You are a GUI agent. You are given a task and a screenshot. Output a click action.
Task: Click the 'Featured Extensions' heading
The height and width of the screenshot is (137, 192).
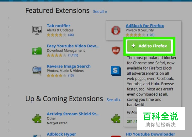(57, 11)
